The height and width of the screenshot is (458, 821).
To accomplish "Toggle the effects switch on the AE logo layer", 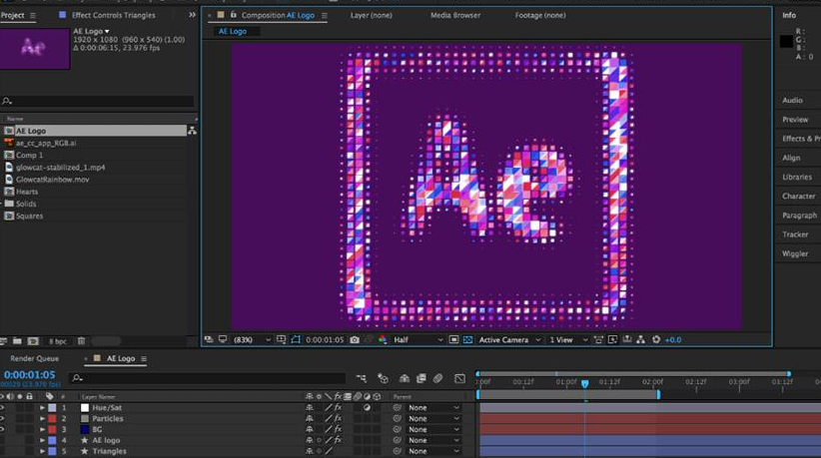I will coord(339,440).
